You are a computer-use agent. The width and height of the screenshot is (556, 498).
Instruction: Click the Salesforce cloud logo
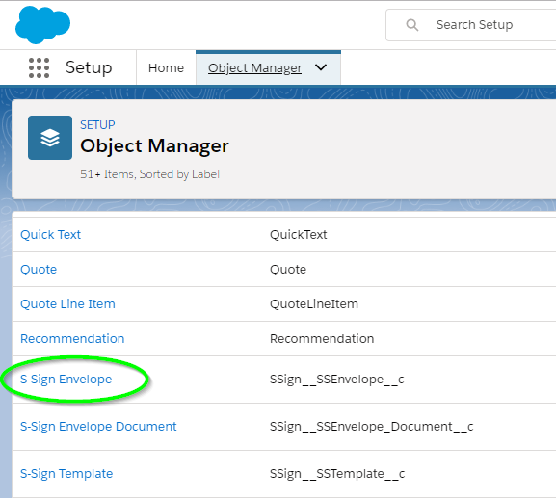[x=43, y=25]
